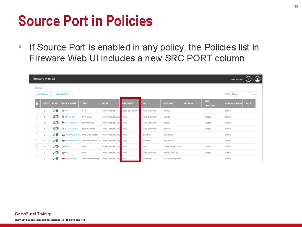Open the help question-mark icon
Screen dimensions: 302x227
(x=248, y=79)
